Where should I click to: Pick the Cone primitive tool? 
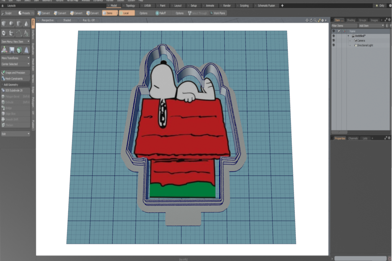[x=26, y=24]
